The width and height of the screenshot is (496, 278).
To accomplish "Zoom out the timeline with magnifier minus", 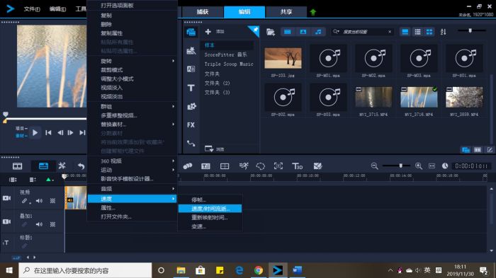I will [x=374, y=166].
